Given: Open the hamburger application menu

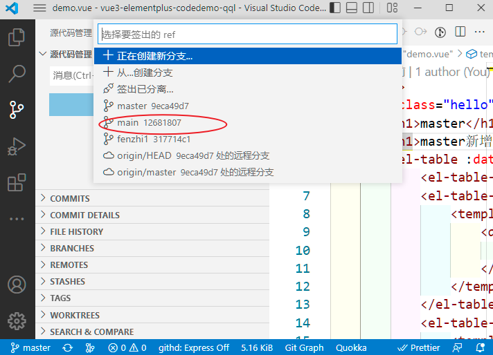Looking at the screenshot, I should (39, 8).
